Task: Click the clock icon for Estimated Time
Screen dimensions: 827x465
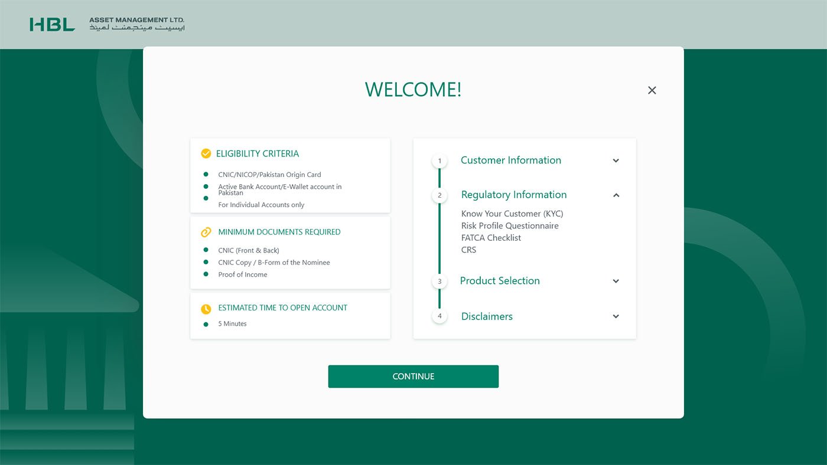Action: point(206,309)
